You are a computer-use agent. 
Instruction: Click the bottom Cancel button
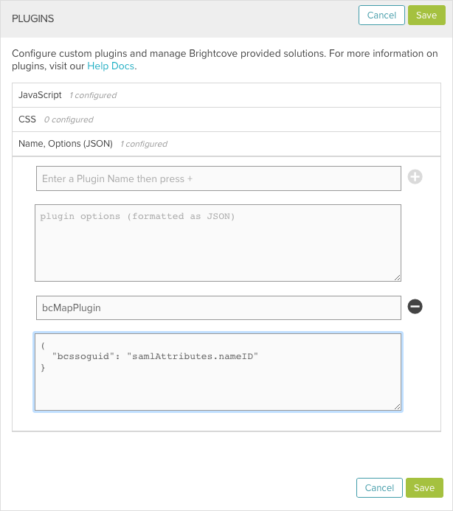(x=379, y=487)
